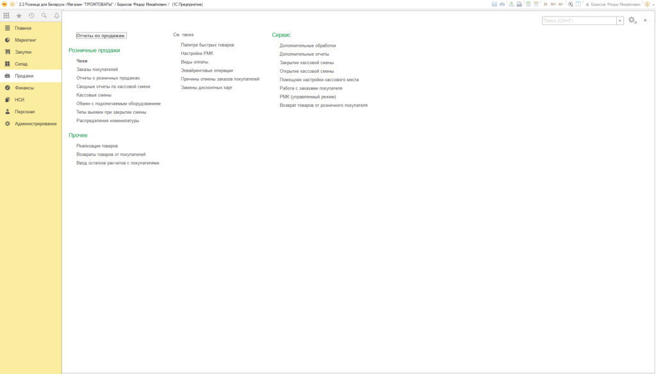
Task: Select the Продажи section
Action: pos(31,76)
